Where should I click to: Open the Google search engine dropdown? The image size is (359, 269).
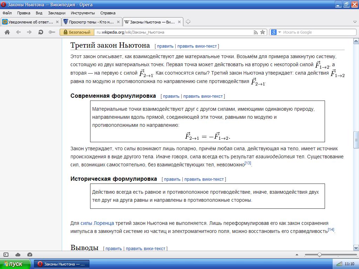click(277, 32)
